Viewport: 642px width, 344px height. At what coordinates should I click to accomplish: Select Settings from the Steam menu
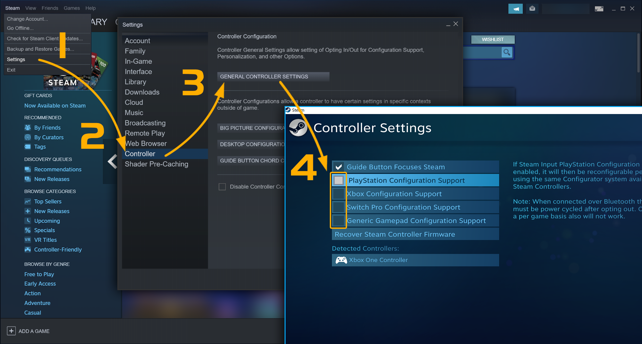tap(16, 60)
